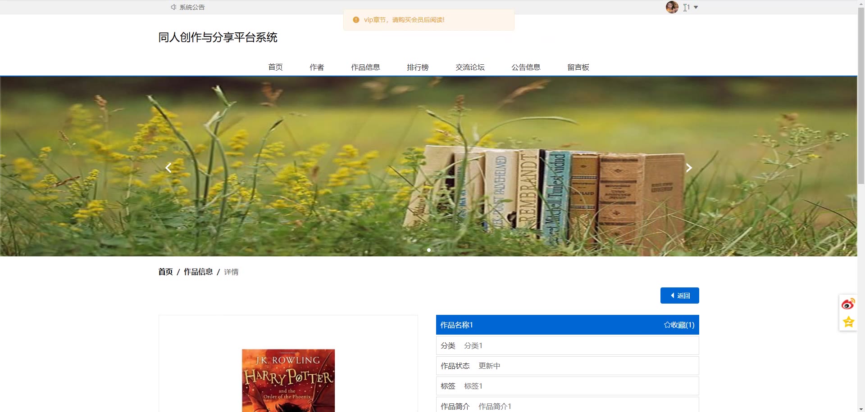865x412 pixels.
Task: Select the white carousel indicator dot
Action: pos(429,250)
